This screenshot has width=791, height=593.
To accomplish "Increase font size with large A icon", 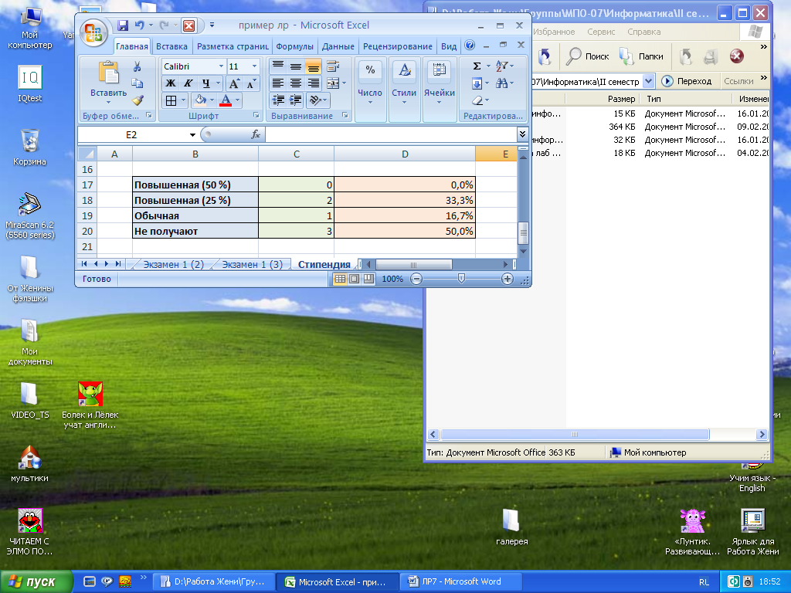I will tap(234, 83).
